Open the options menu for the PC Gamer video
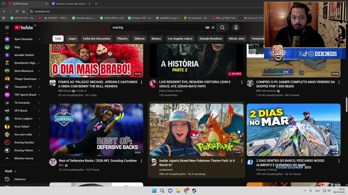The height and width of the screenshot is (195, 348). pyautogui.click(x=339, y=82)
